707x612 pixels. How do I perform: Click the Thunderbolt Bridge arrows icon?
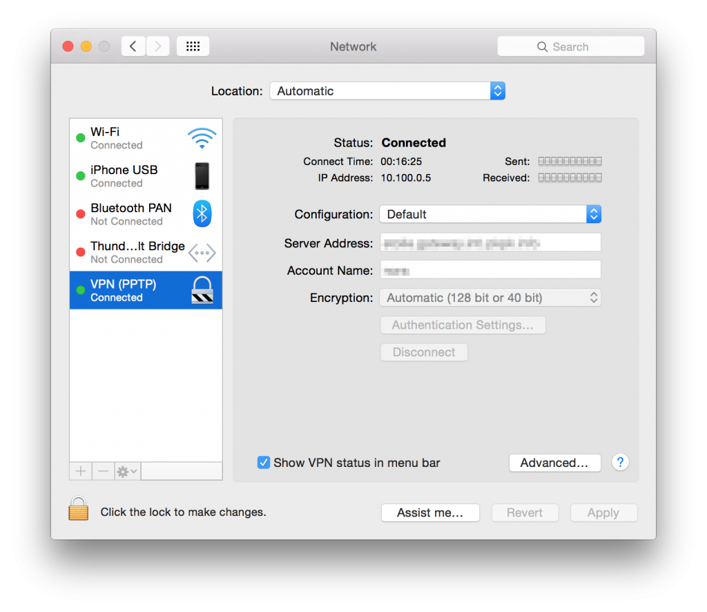[x=202, y=253]
